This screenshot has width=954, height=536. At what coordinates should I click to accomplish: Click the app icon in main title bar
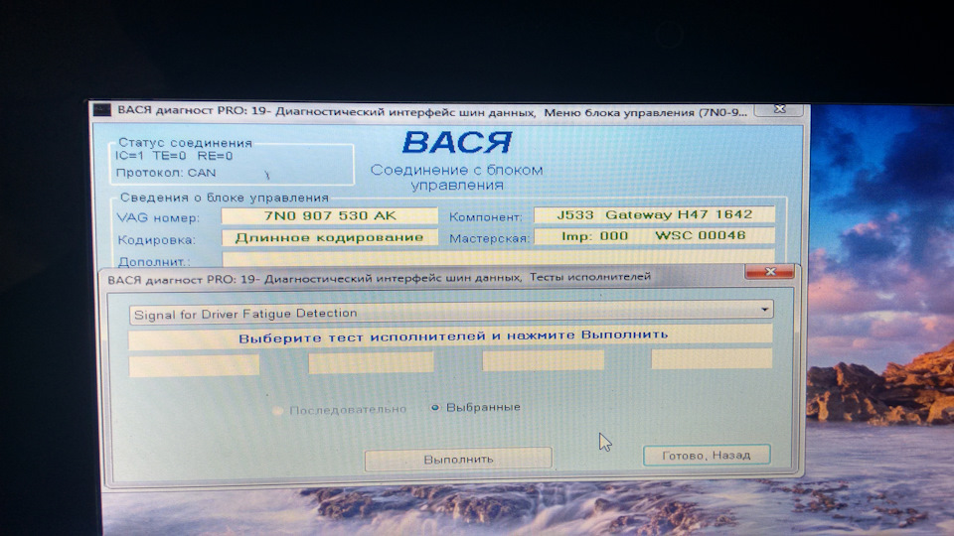pyautogui.click(x=101, y=109)
